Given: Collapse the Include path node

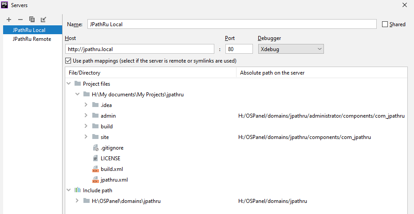Looking at the screenshot, I should 69,190.
